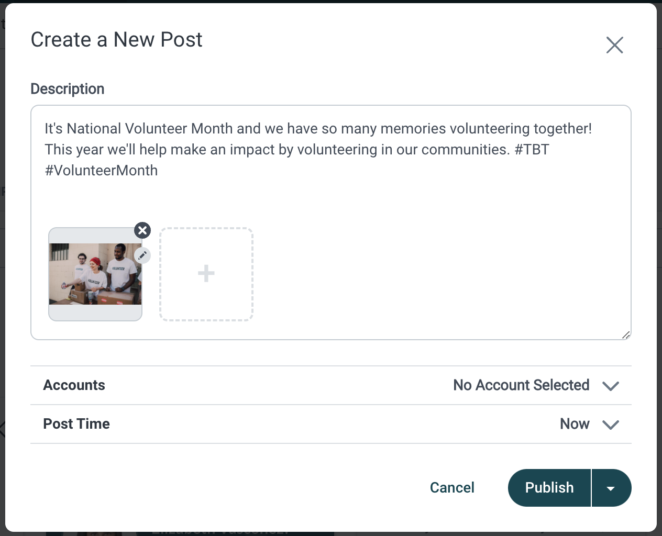Cancel the new post
The width and height of the screenshot is (662, 536).
pyautogui.click(x=452, y=488)
